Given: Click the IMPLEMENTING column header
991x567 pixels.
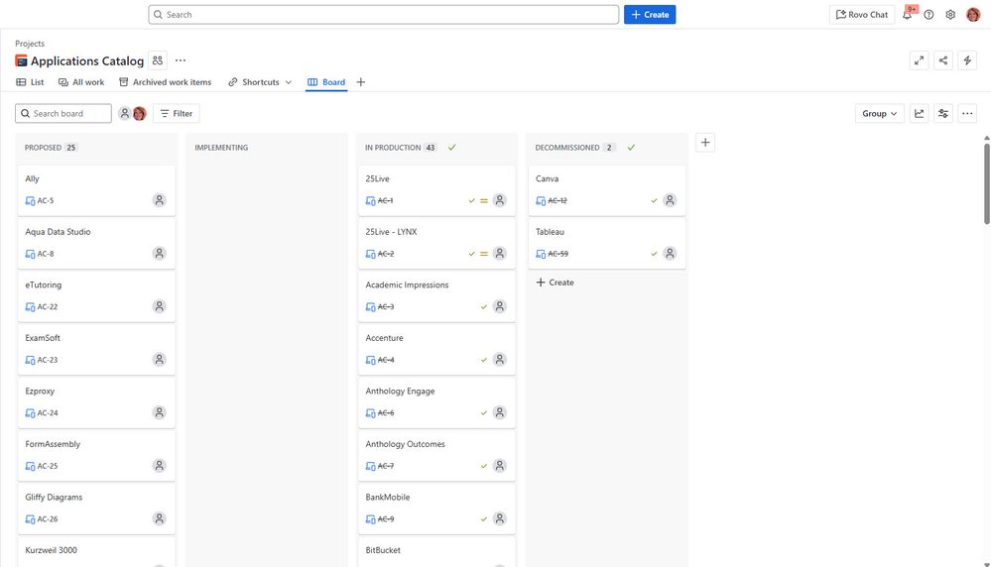Looking at the screenshot, I should [221, 148].
